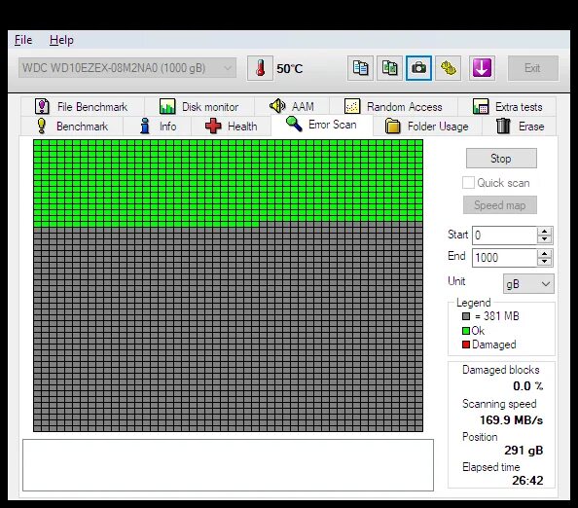
Task: Click the 291 gB position value
Action: pyautogui.click(x=524, y=451)
